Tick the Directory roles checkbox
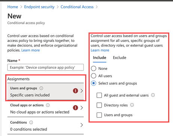 point(99,105)
